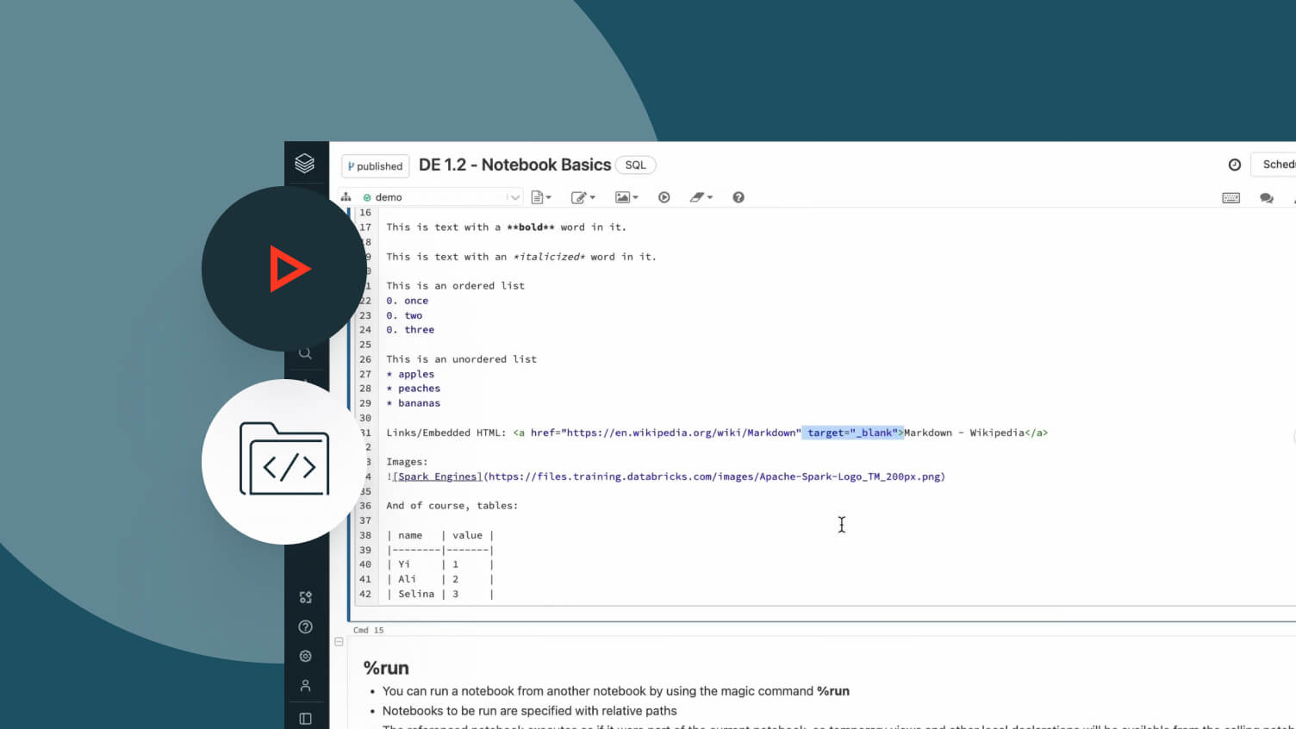Open the View menu dropdown in toolbar
The width and height of the screenshot is (1296, 729).
626,197
